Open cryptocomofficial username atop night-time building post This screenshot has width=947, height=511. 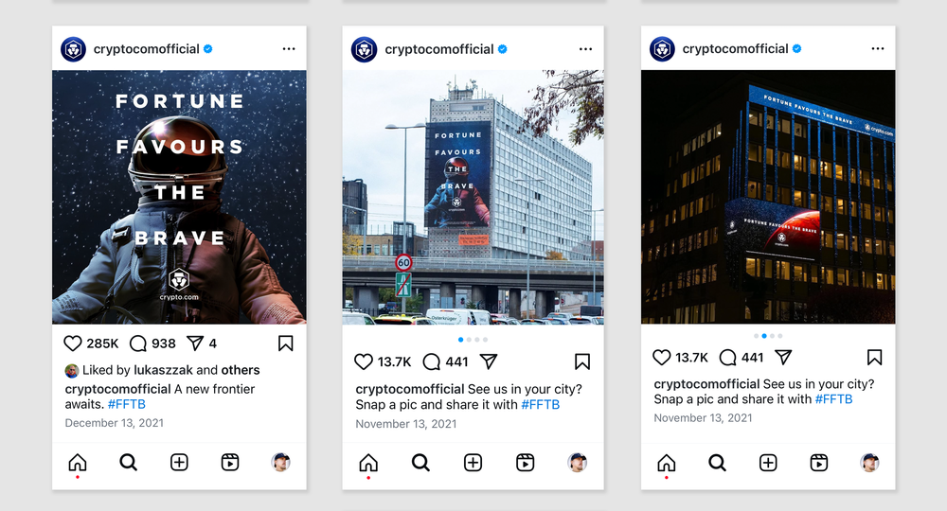coord(735,49)
